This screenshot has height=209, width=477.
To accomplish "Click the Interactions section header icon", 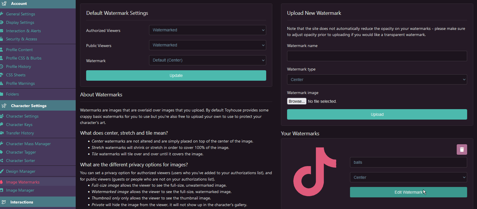I will (x=4, y=202).
